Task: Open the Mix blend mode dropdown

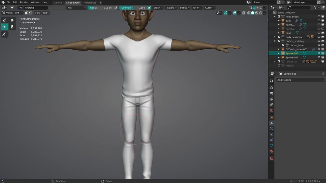Action: click(x=76, y=8)
